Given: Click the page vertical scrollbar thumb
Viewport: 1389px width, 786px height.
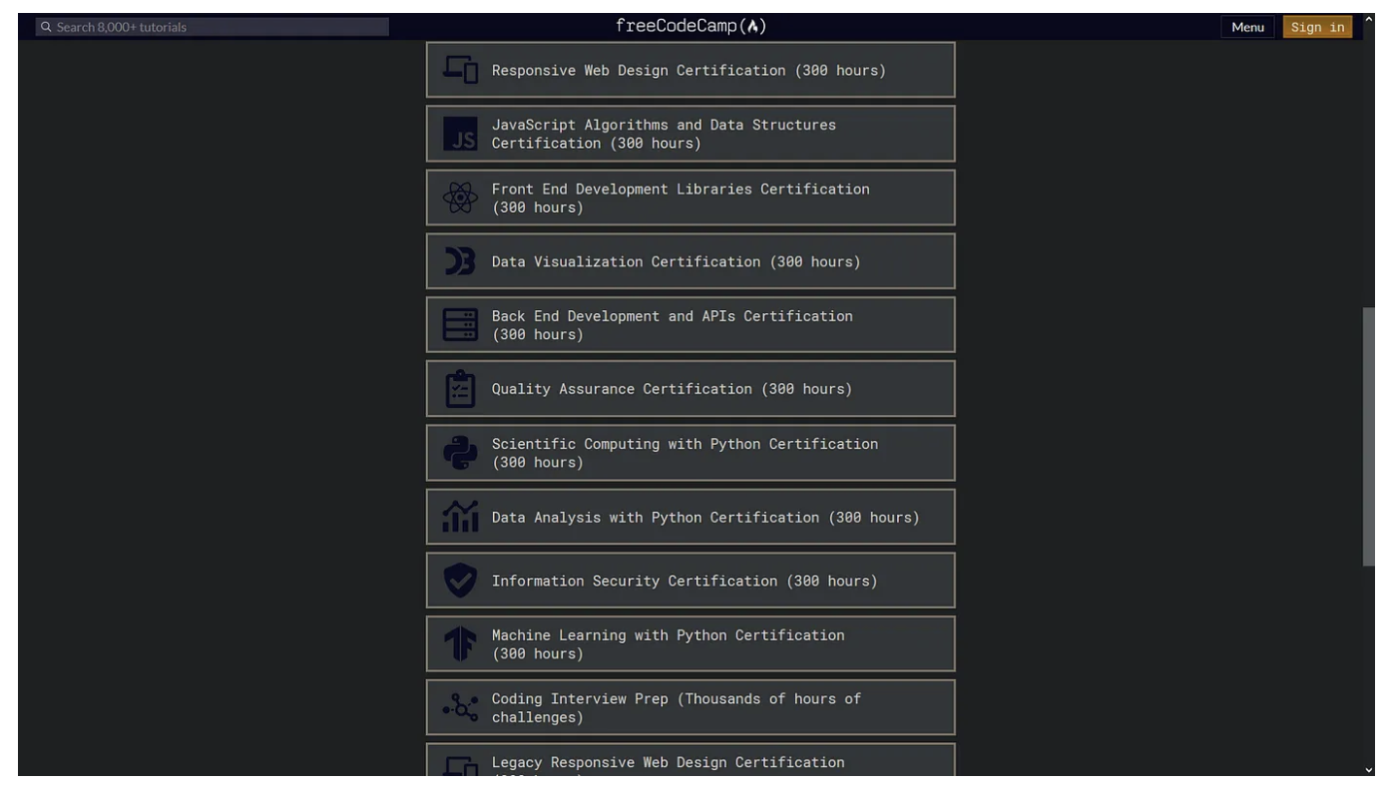Looking at the screenshot, I should pyautogui.click(x=1368, y=437).
